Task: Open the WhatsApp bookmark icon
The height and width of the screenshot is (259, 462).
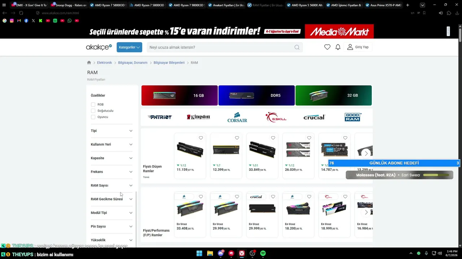Action: tap(69, 21)
